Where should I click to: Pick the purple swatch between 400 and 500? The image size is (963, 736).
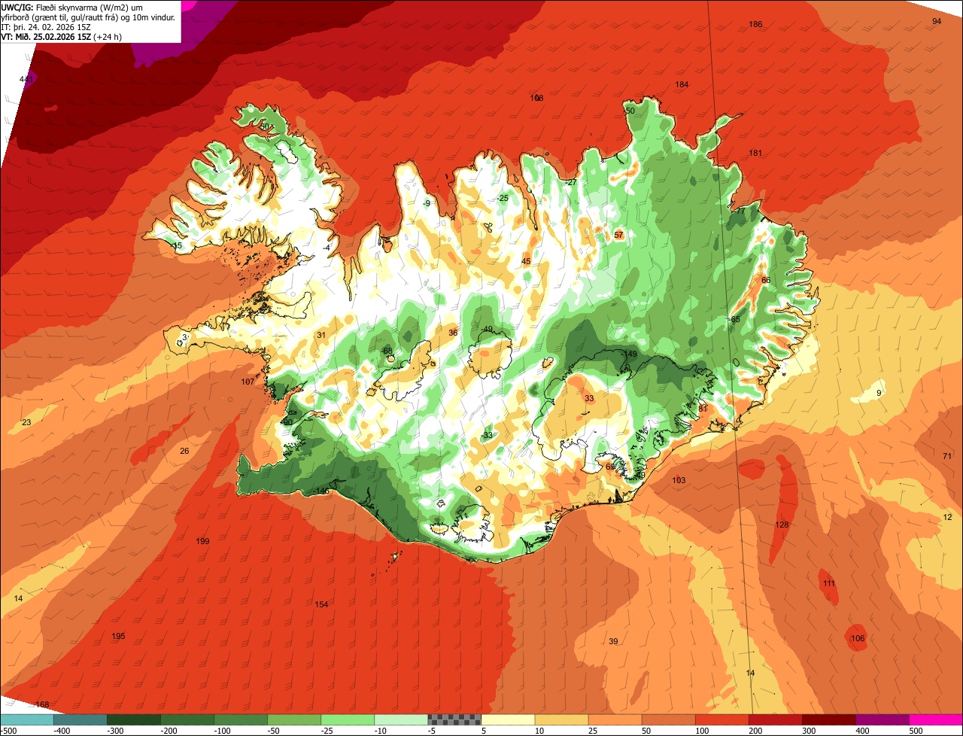(x=882, y=719)
